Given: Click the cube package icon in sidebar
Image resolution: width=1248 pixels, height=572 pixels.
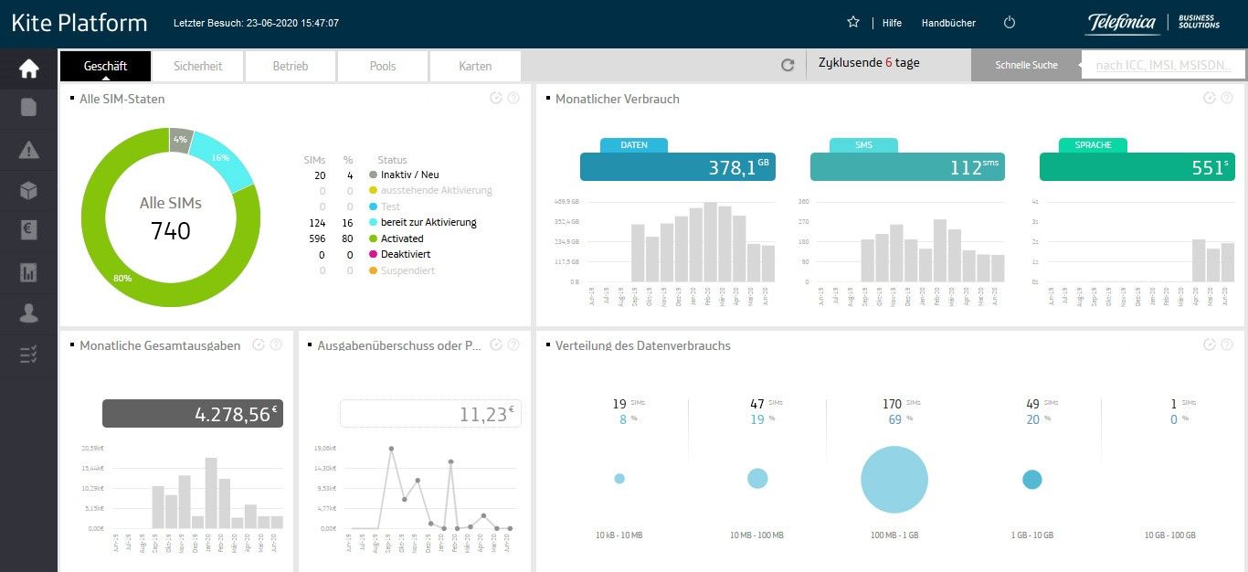Looking at the screenshot, I should (28, 190).
